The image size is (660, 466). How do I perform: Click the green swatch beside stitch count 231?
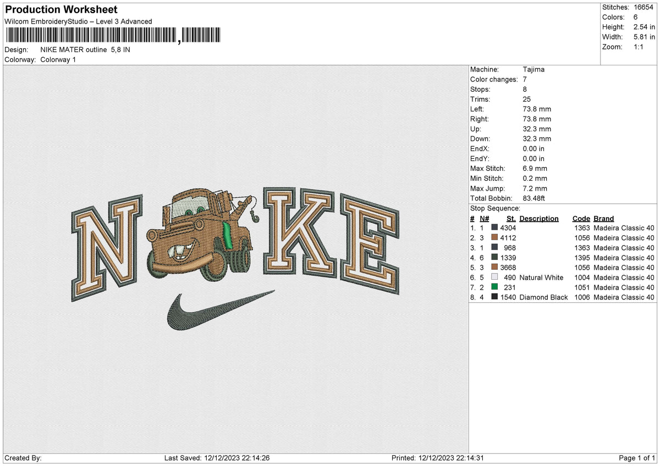click(494, 287)
